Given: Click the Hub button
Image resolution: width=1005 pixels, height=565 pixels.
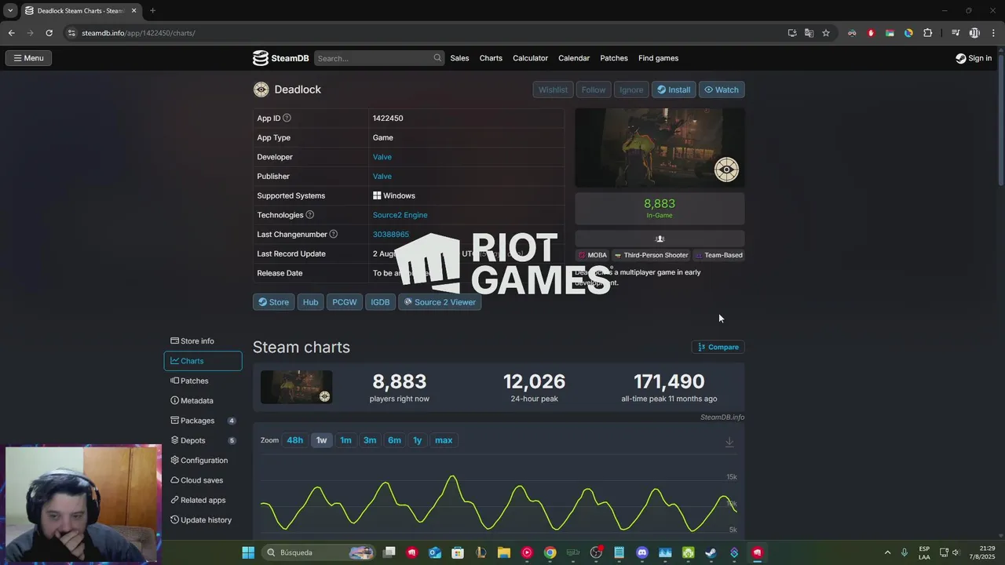Looking at the screenshot, I should 310,302.
